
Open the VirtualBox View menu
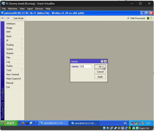click(22, 9)
